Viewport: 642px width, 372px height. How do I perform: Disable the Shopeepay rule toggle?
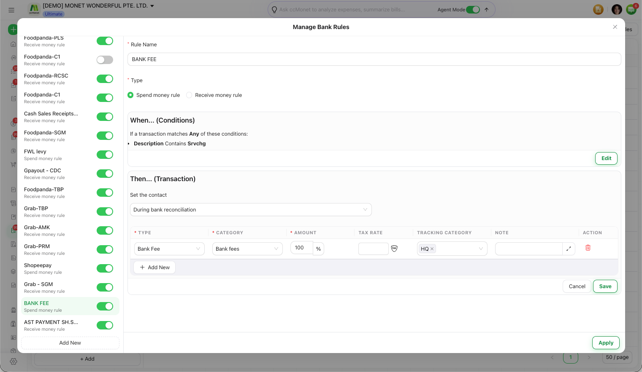click(105, 268)
